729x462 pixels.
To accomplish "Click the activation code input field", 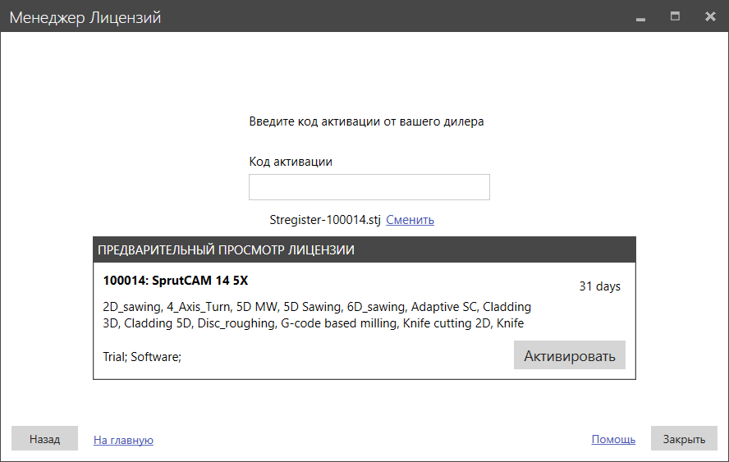I will pyautogui.click(x=369, y=187).
